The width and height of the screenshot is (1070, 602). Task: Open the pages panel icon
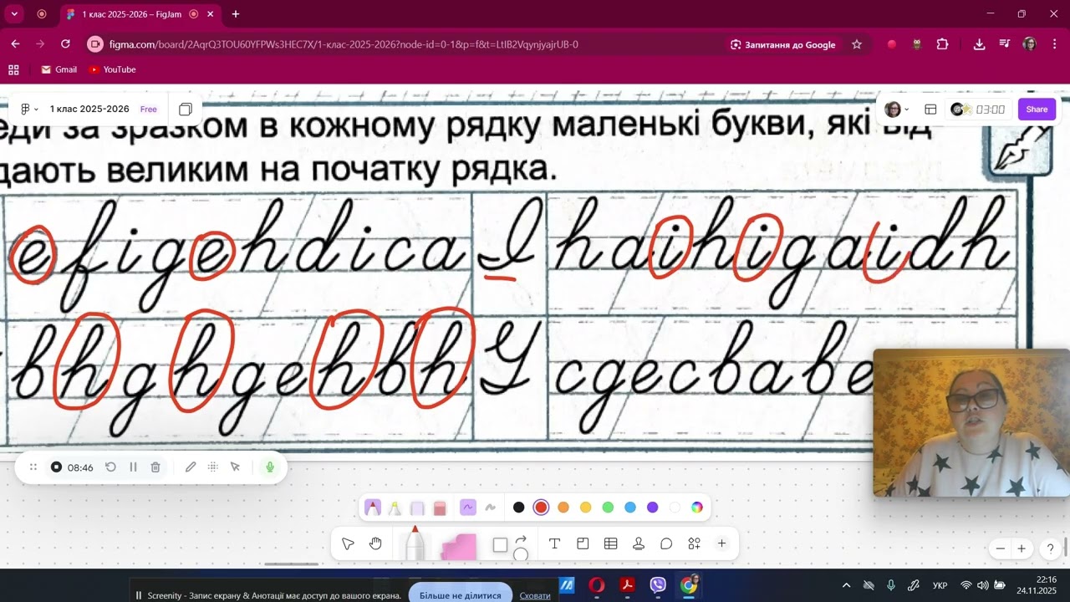click(x=186, y=110)
